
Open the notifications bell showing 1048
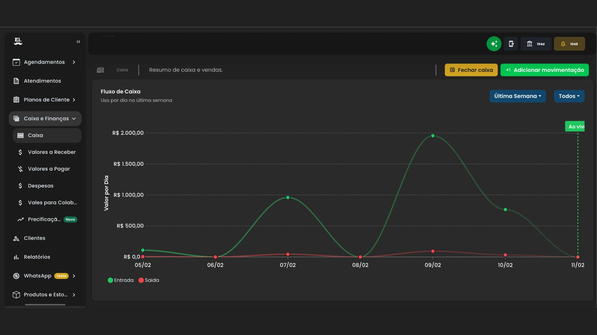click(569, 44)
